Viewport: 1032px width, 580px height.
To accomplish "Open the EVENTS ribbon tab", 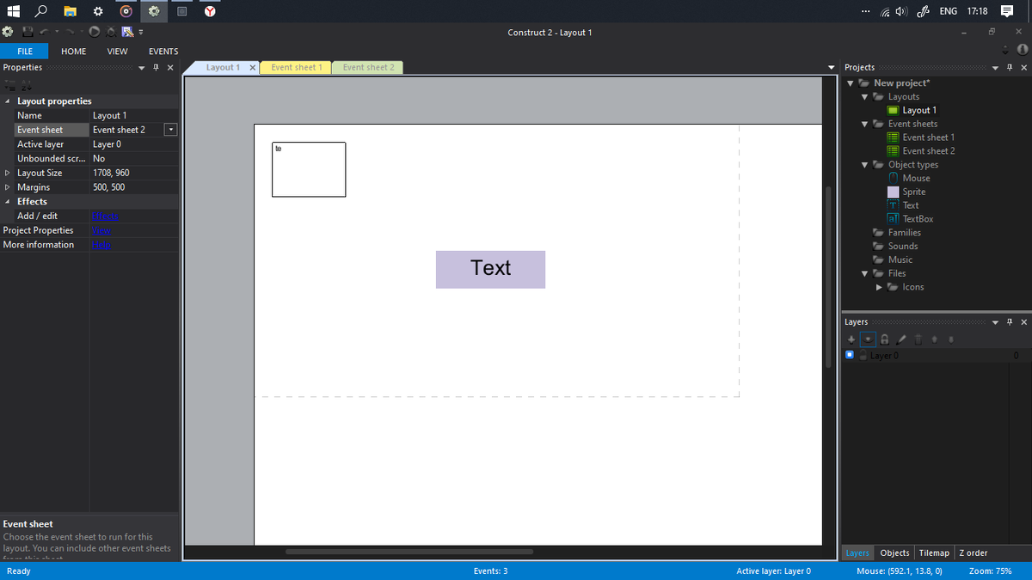I will point(163,52).
